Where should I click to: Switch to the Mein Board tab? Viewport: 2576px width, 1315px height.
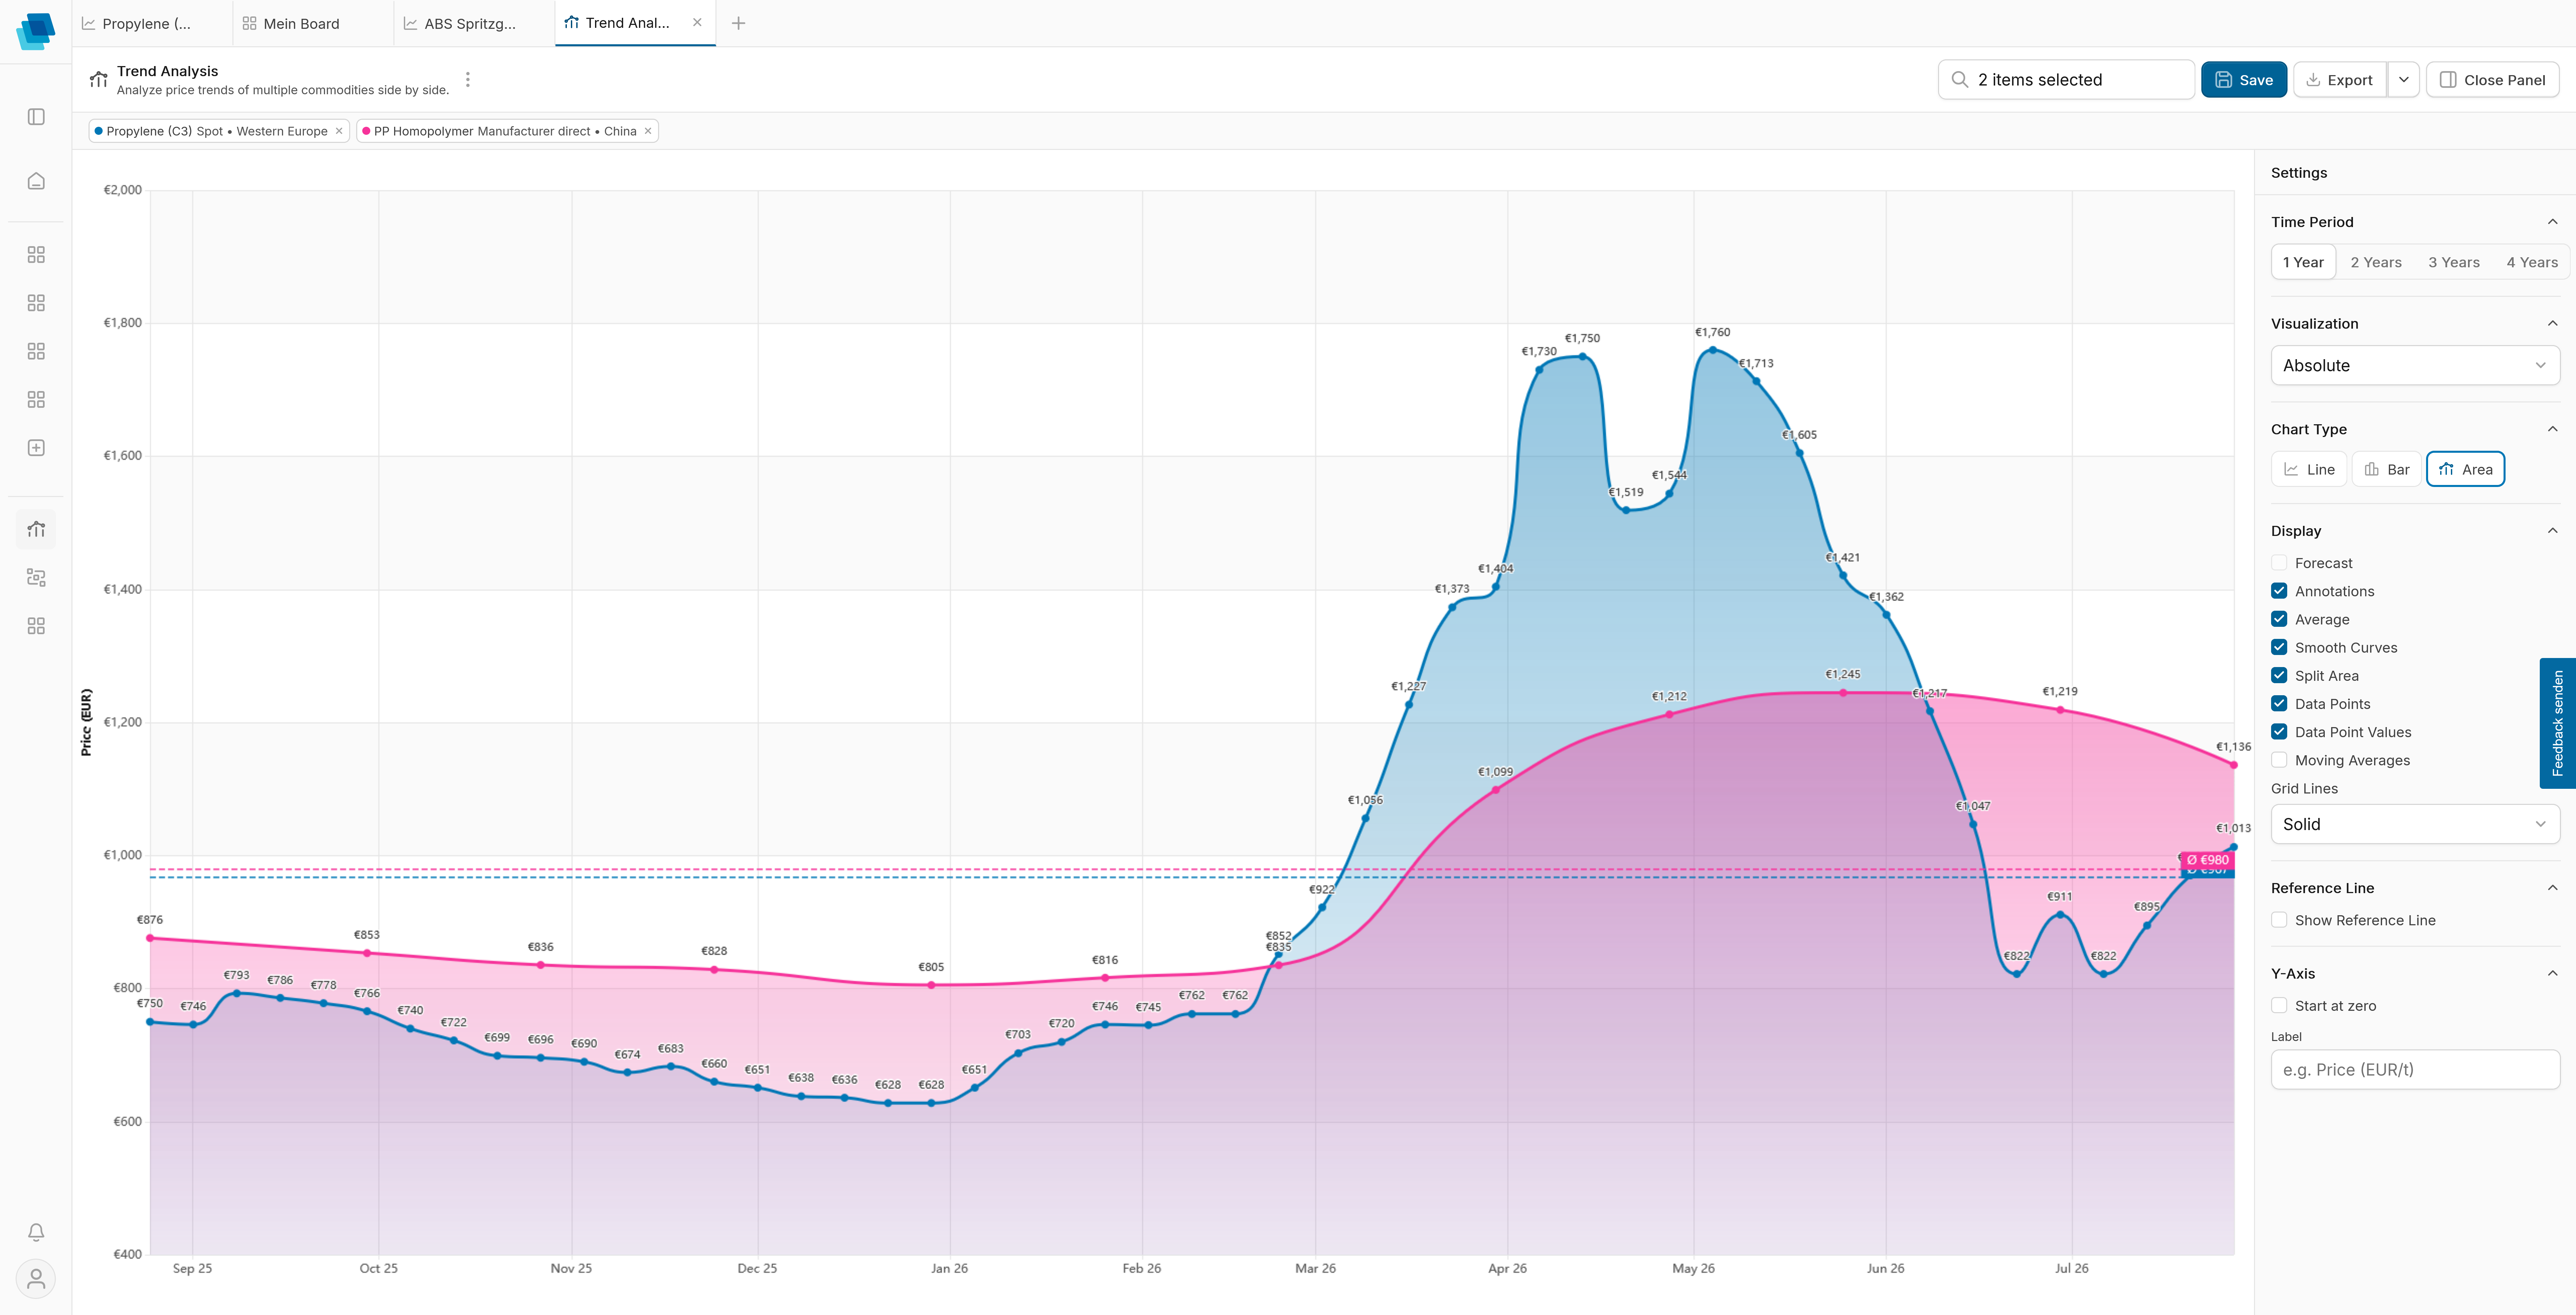313,23
